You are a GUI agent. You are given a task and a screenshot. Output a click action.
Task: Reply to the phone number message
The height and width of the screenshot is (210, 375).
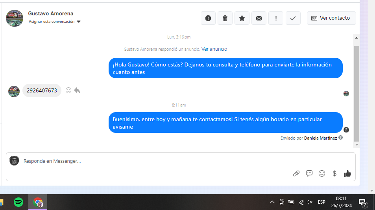pos(77,90)
